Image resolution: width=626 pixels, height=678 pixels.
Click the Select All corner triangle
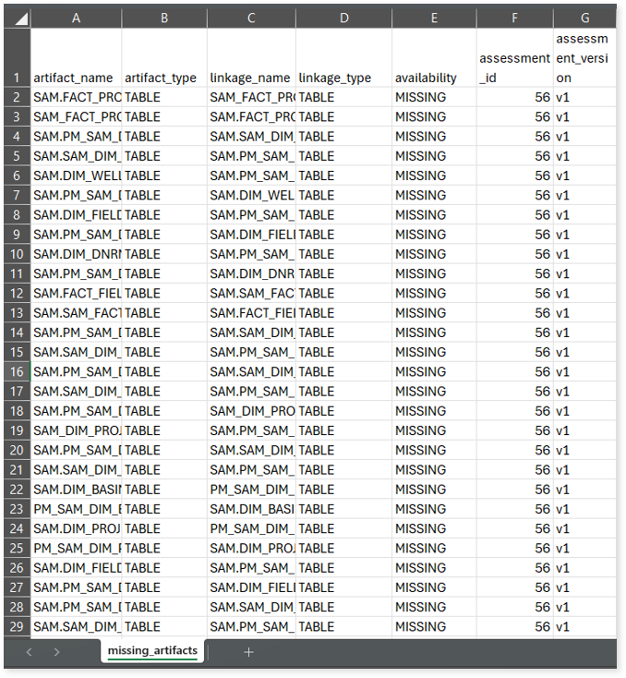(x=17, y=18)
